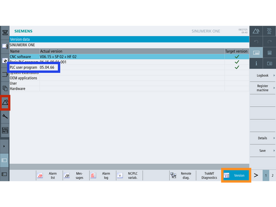Select the OEM applications row

129,78
